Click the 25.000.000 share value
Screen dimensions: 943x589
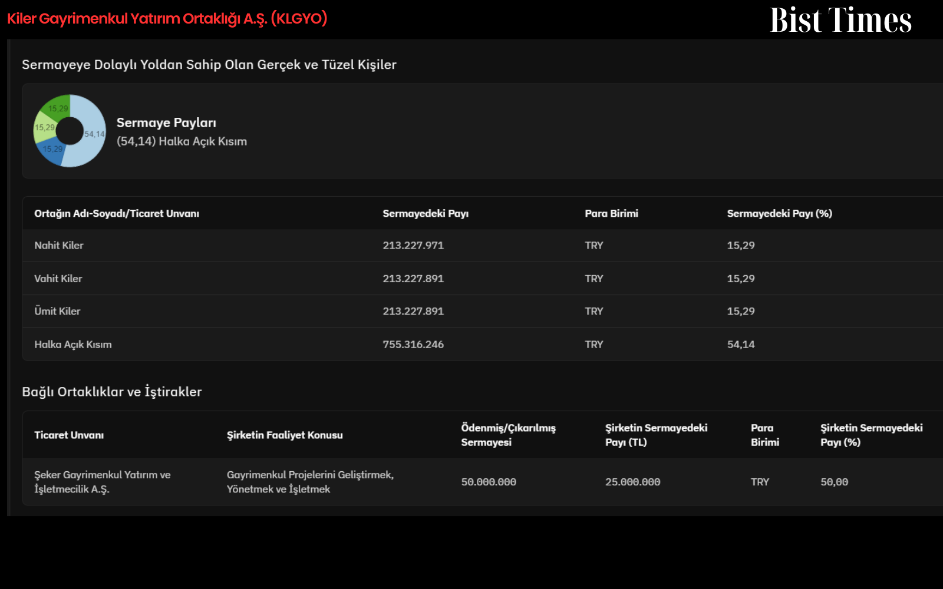[x=633, y=482]
